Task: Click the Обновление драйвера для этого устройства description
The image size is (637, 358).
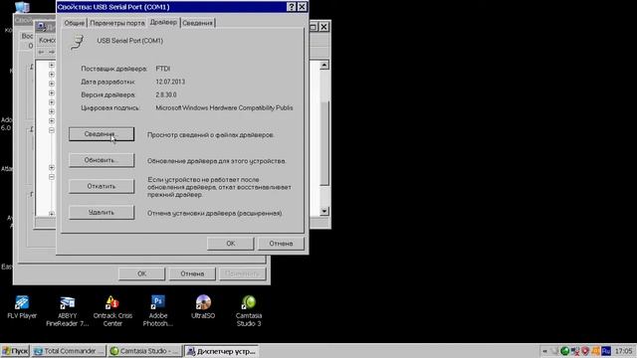Action: pos(217,161)
